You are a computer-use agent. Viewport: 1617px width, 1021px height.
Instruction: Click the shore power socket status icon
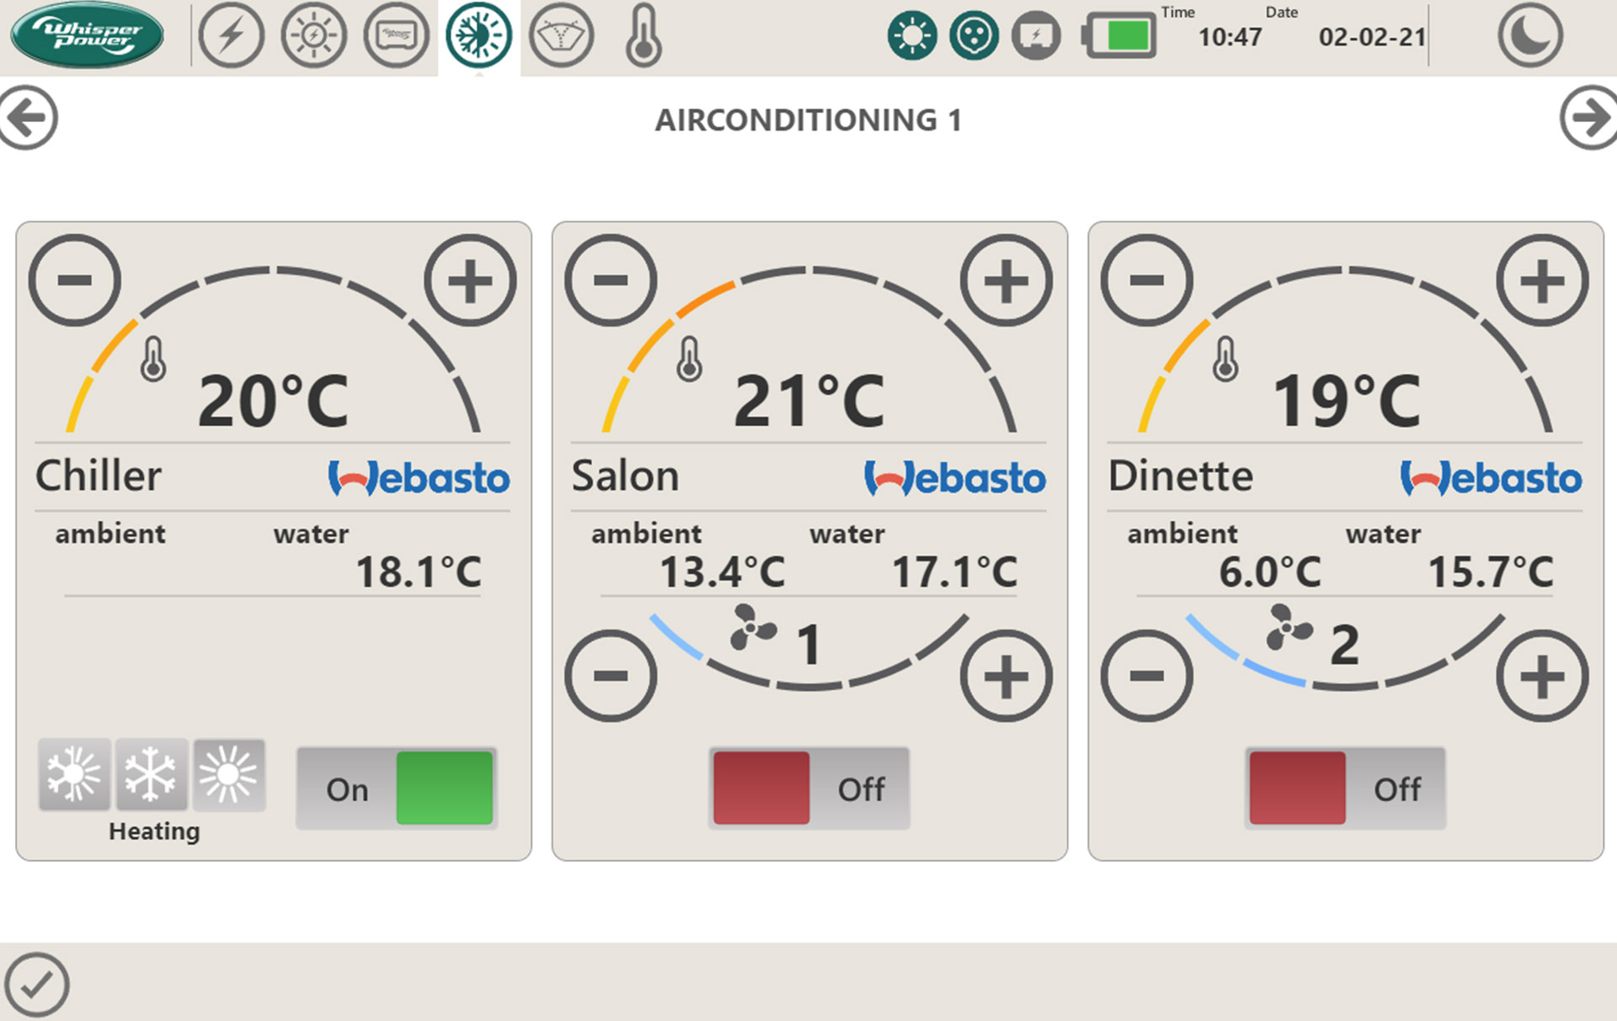click(974, 35)
